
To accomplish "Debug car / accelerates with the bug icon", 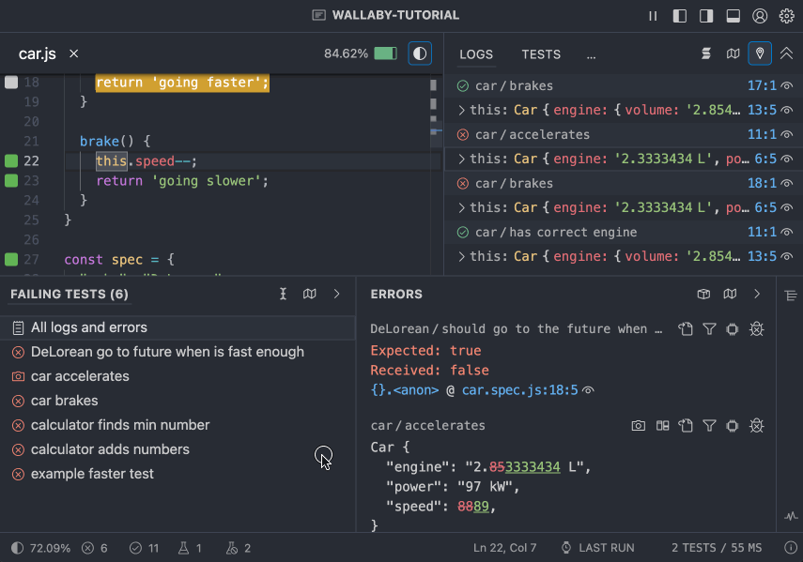I will (x=756, y=425).
